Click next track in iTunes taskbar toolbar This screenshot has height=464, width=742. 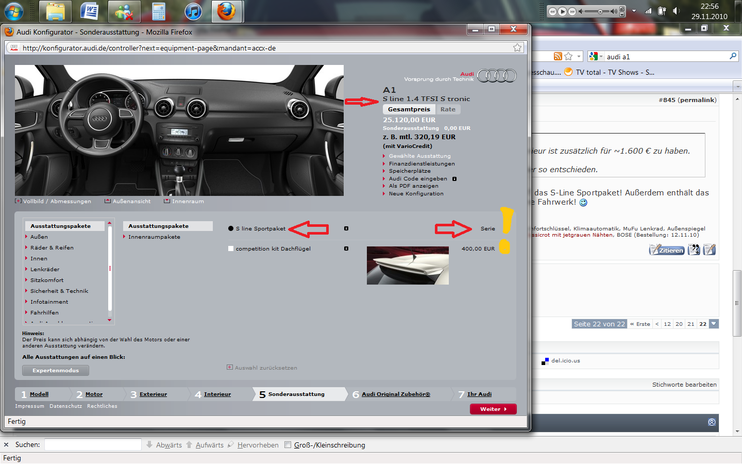click(x=572, y=11)
